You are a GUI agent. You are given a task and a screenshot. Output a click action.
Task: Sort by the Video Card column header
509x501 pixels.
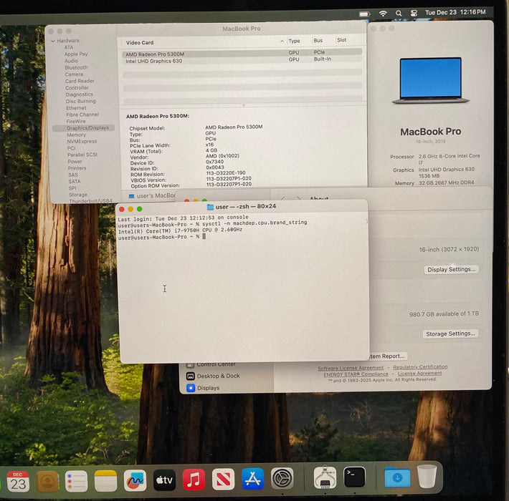point(140,43)
